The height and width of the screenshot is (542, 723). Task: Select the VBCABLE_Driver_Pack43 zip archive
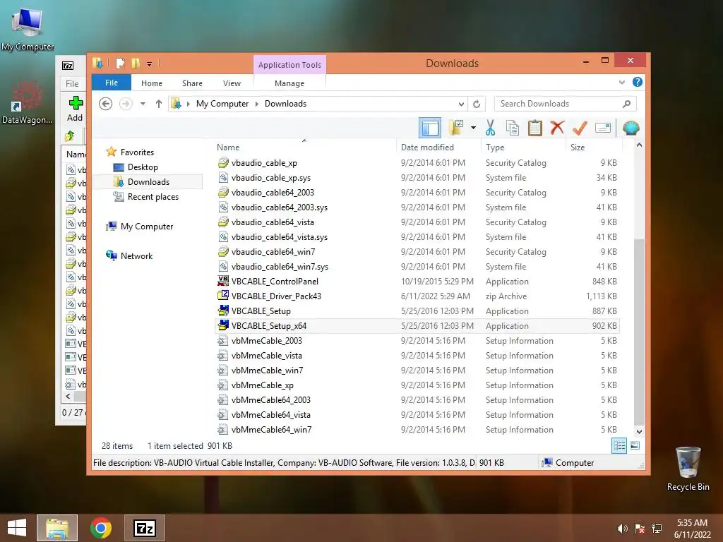pos(417,296)
